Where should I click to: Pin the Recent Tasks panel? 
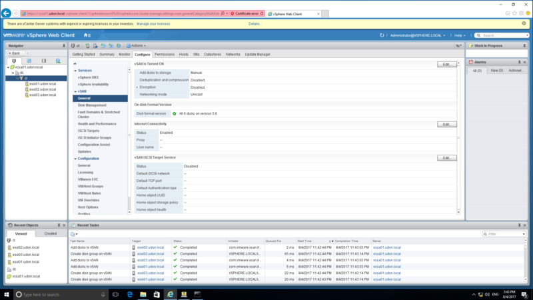point(519,225)
